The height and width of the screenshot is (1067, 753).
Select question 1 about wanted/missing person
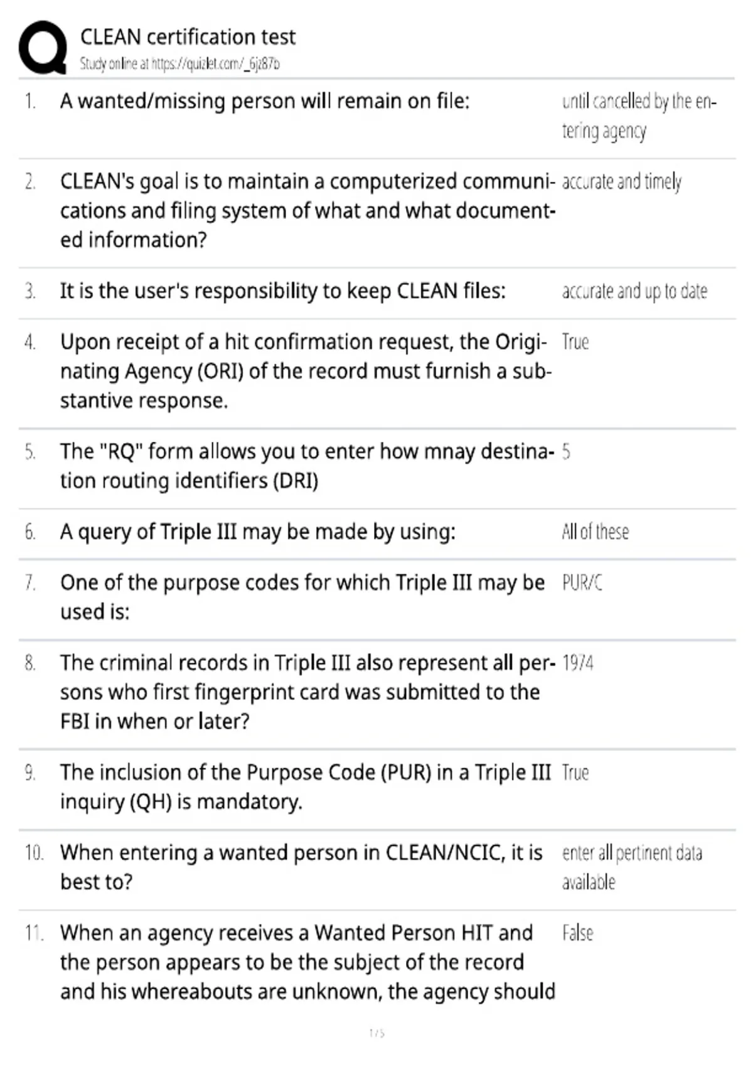pyautogui.click(x=265, y=101)
